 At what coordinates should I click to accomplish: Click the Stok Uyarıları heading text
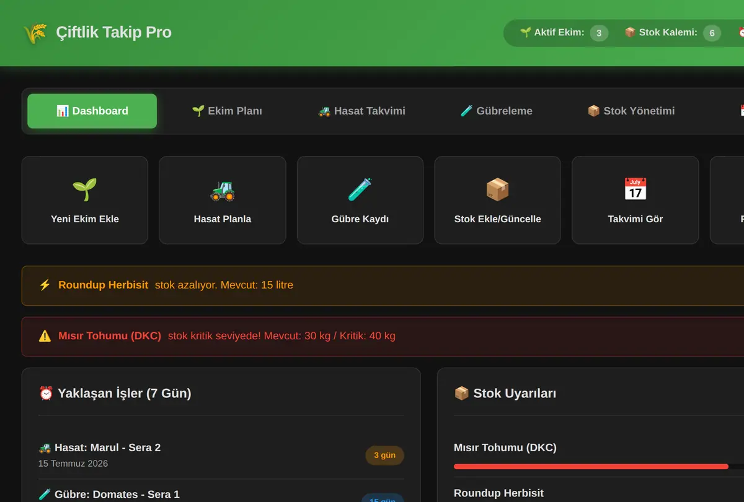pyautogui.click(x=515, y=393)
